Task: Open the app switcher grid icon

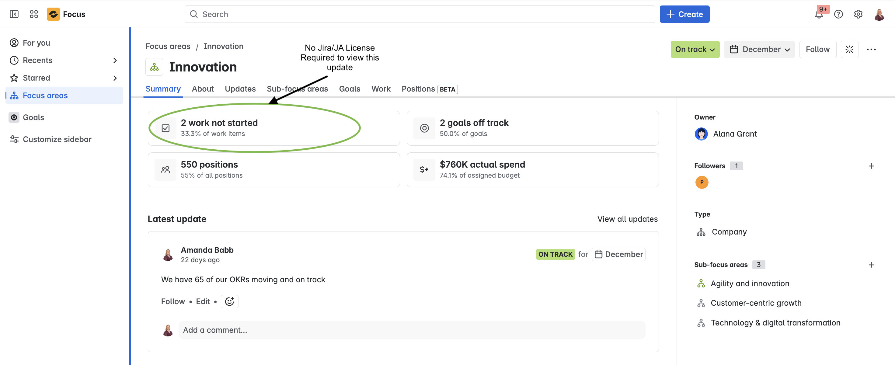Action: click(33, 14)
